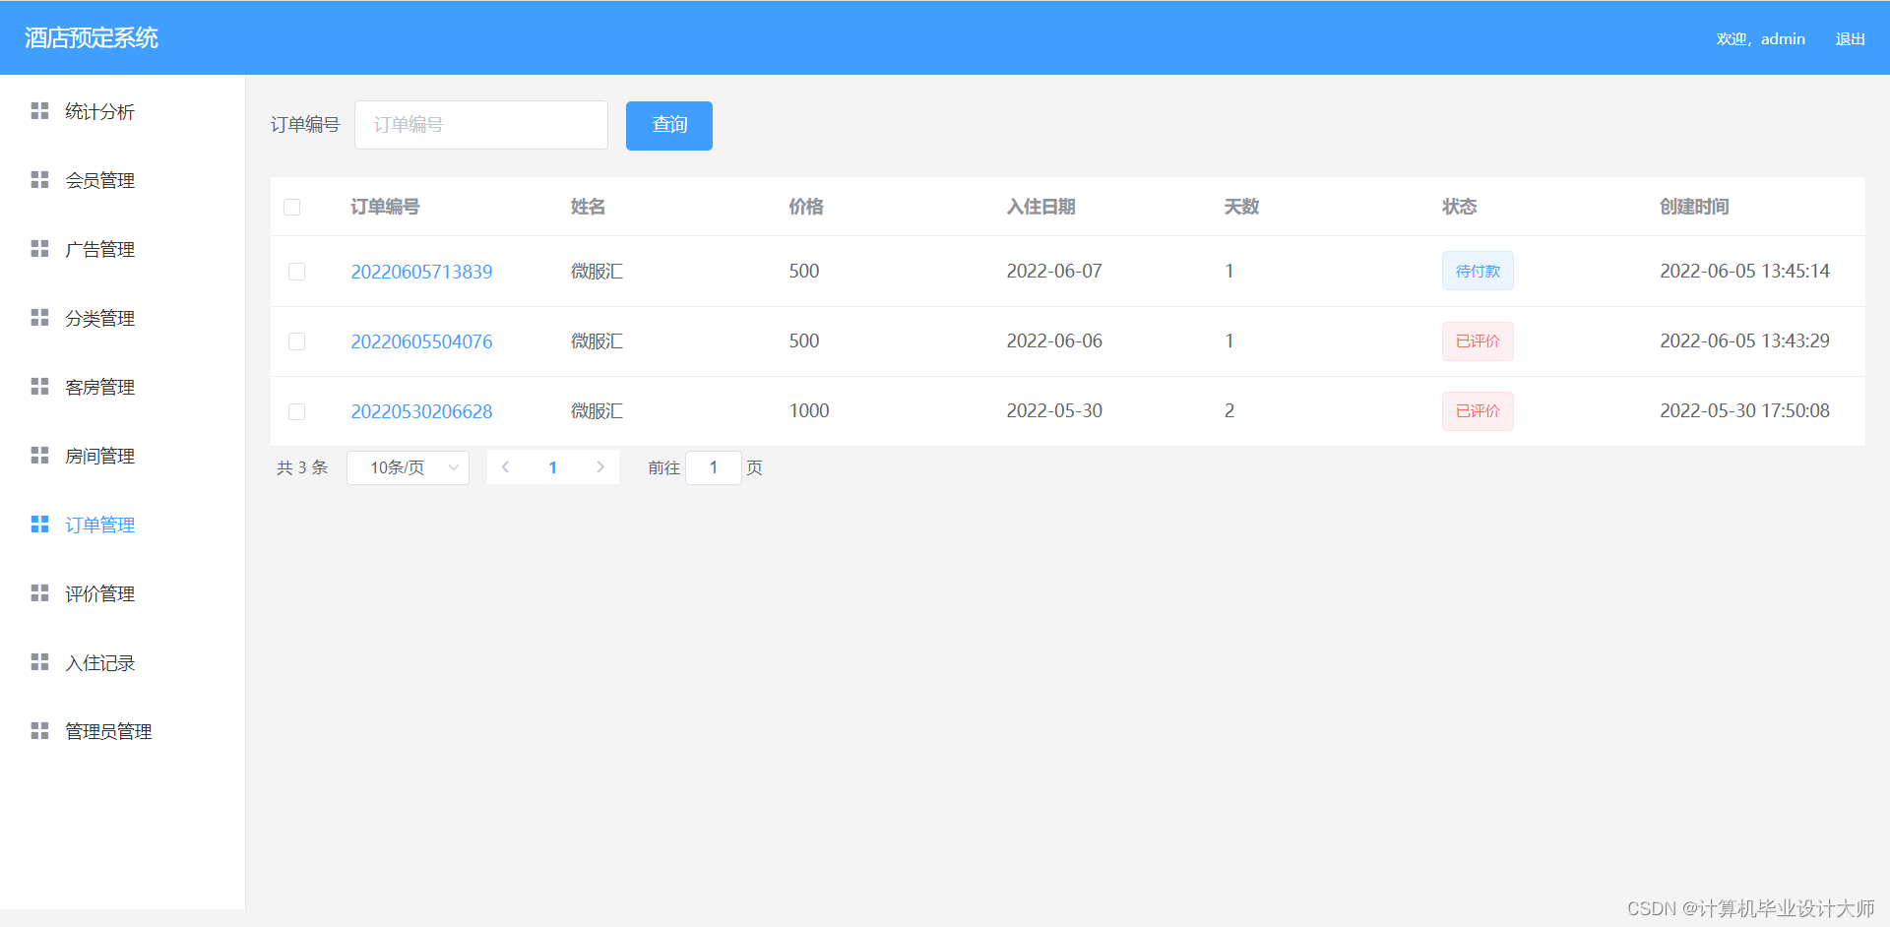Click the 会员管理 grid icon
This screenshot has height=927, width=1890.
(x=40, y=179)
